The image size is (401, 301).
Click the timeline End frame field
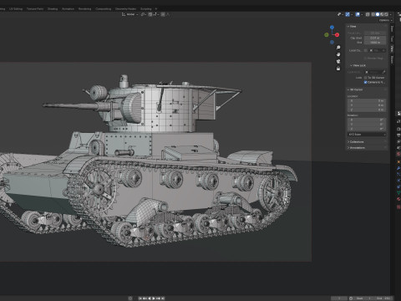coord(383,298)
